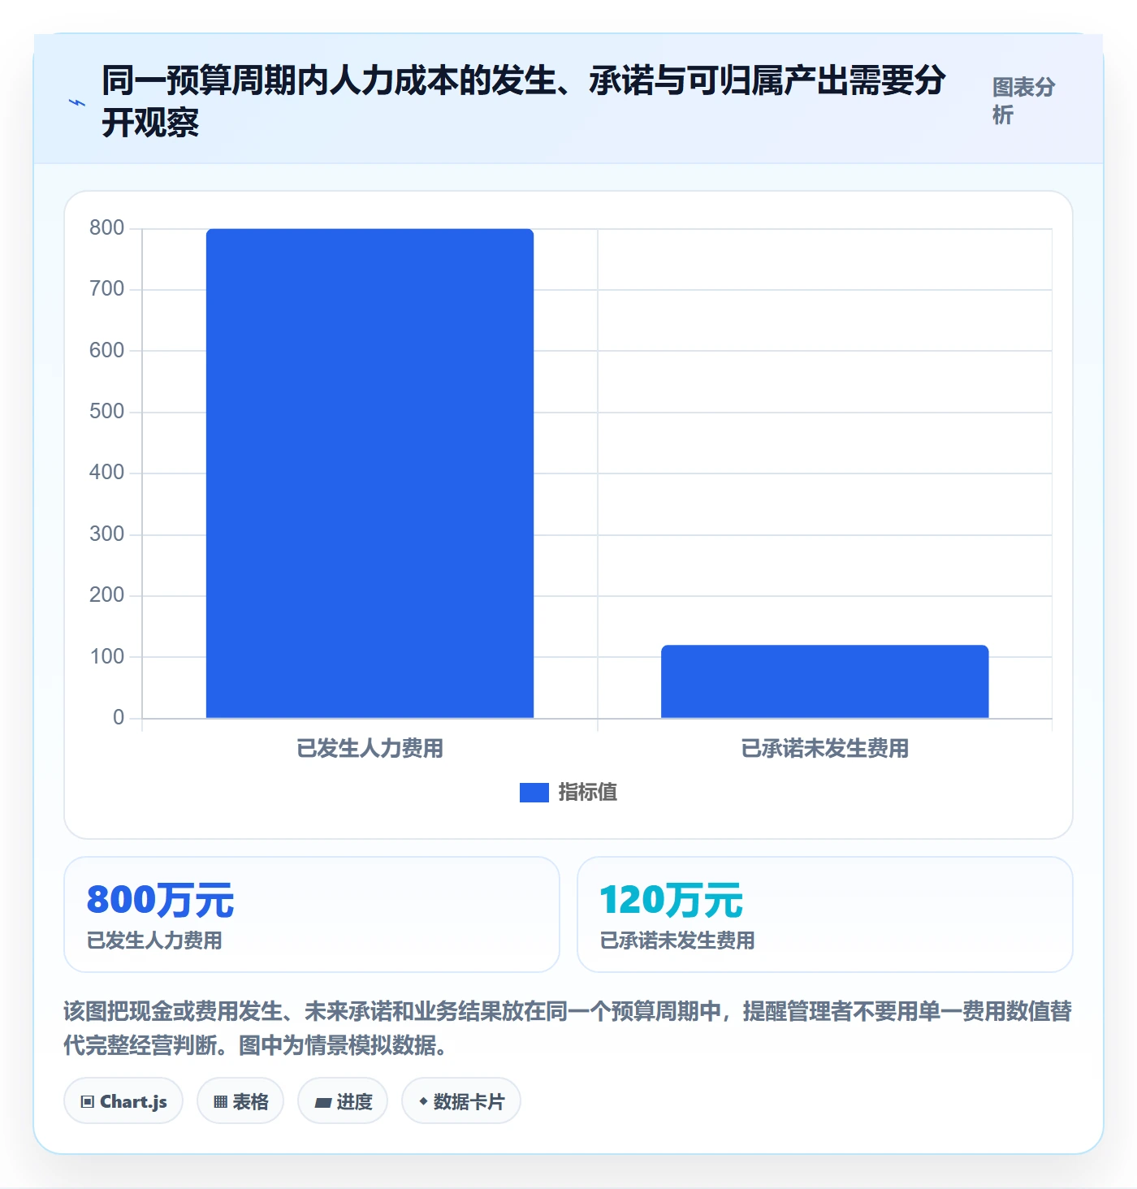Viewport: 1137px width, 1189px height.
Task: Click the 表格 tag chip
Action: tap(240, 1101)
